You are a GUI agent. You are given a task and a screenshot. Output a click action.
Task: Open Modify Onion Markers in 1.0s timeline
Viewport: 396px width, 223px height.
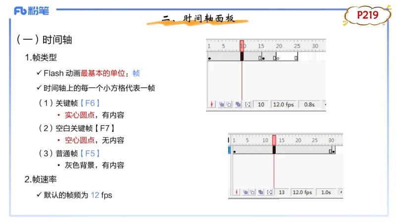click(269, 192)
